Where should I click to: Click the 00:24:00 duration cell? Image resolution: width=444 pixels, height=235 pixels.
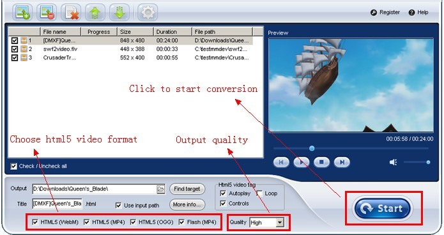167,40
